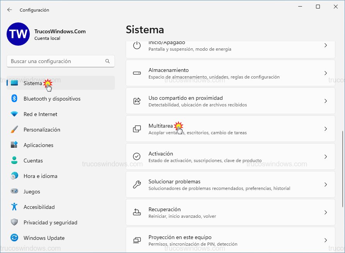Expand the Recuperación settings chevron

[326, 212]
